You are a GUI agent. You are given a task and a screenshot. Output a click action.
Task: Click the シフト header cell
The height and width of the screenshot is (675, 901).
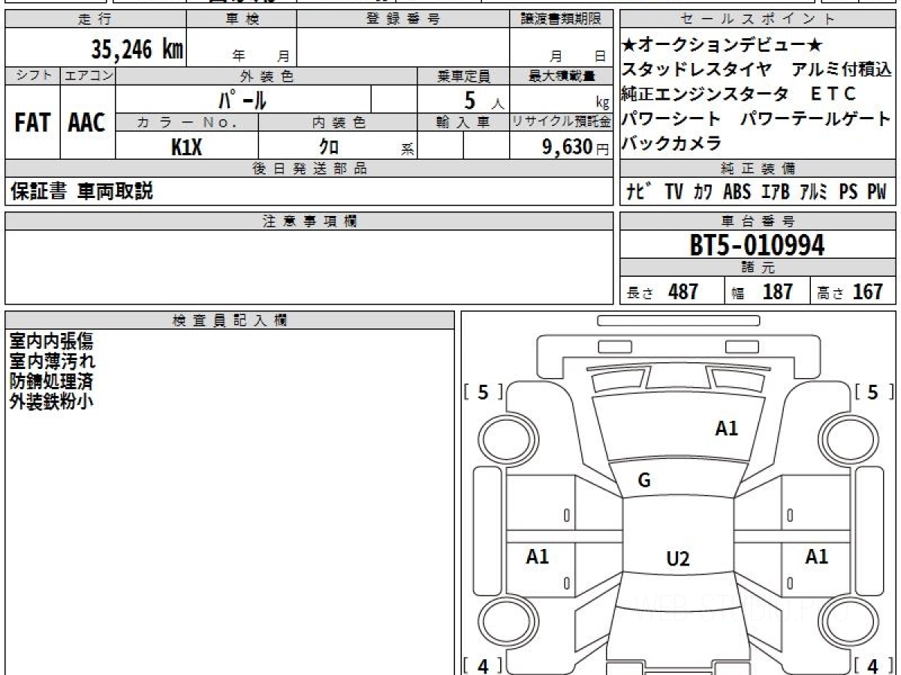coord(32,76)
